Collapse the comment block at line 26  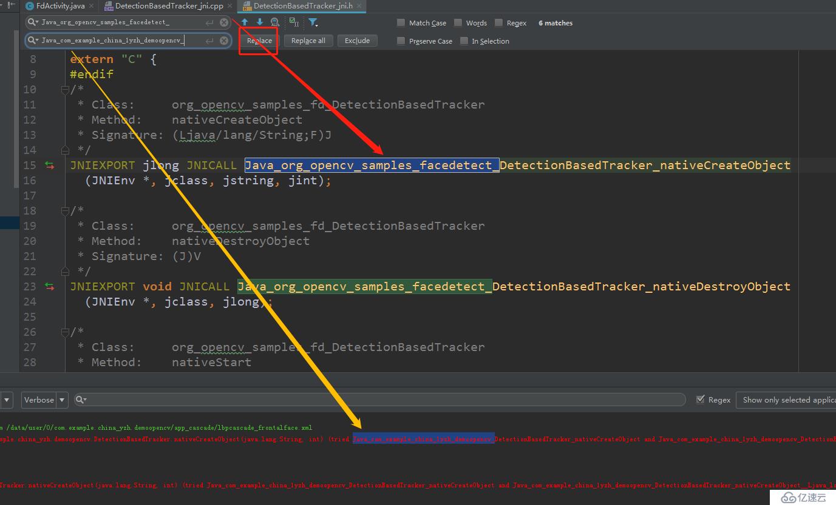click(65, 332)
